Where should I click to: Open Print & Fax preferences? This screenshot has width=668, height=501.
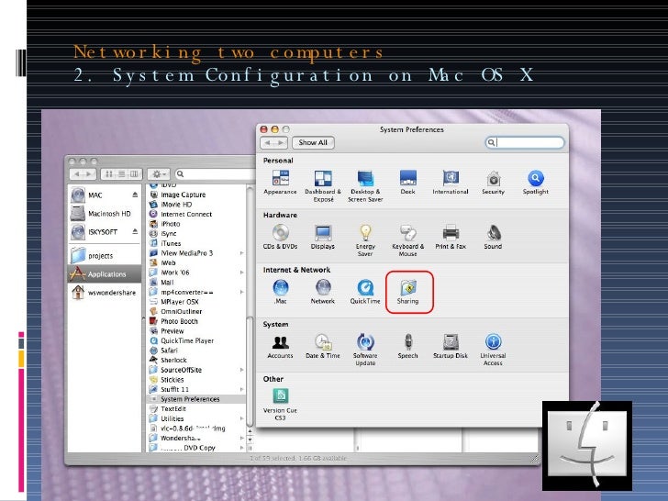[451, 237]
